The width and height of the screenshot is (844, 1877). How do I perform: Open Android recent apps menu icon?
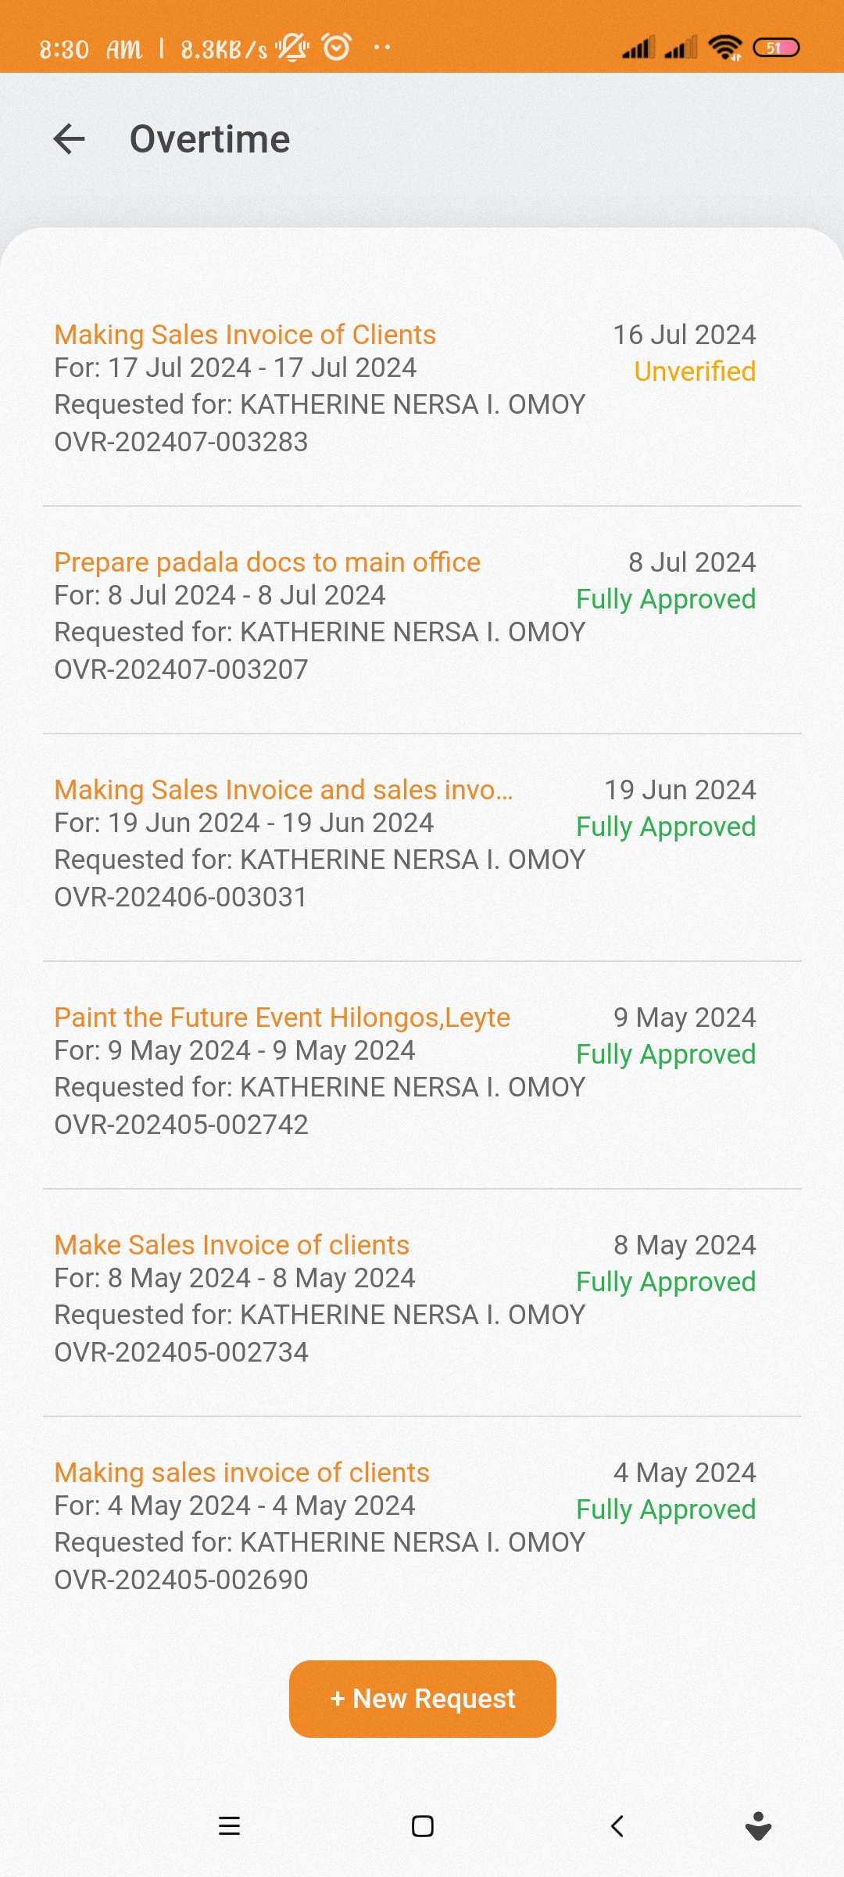pos(229,1826)
